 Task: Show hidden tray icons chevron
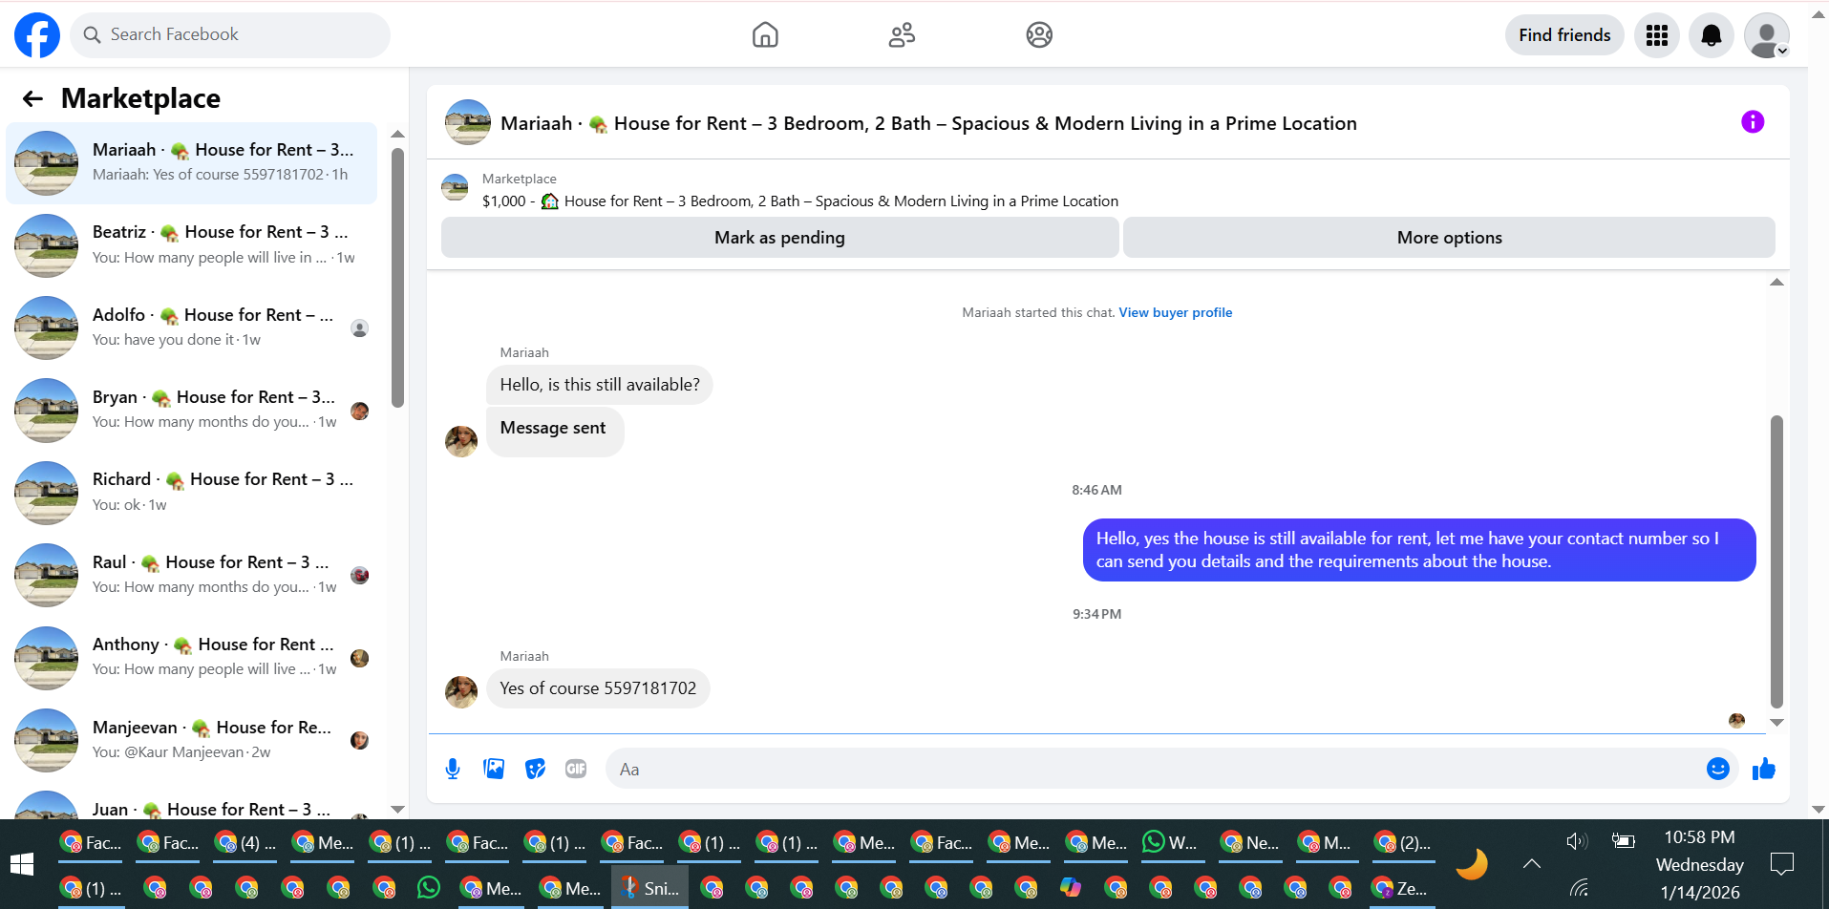(x=1531, y=864)
